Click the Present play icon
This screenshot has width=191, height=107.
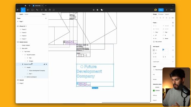click(167, 10)
